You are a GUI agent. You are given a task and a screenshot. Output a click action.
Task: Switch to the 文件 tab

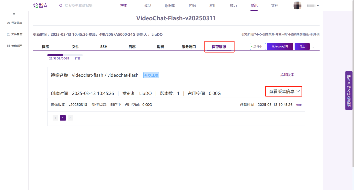[75, 47]
